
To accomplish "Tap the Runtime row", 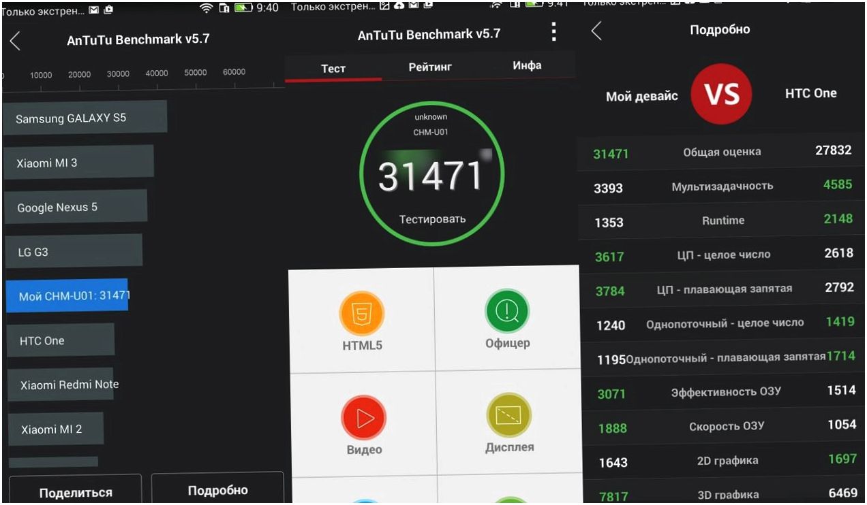I will click(722, 221).
